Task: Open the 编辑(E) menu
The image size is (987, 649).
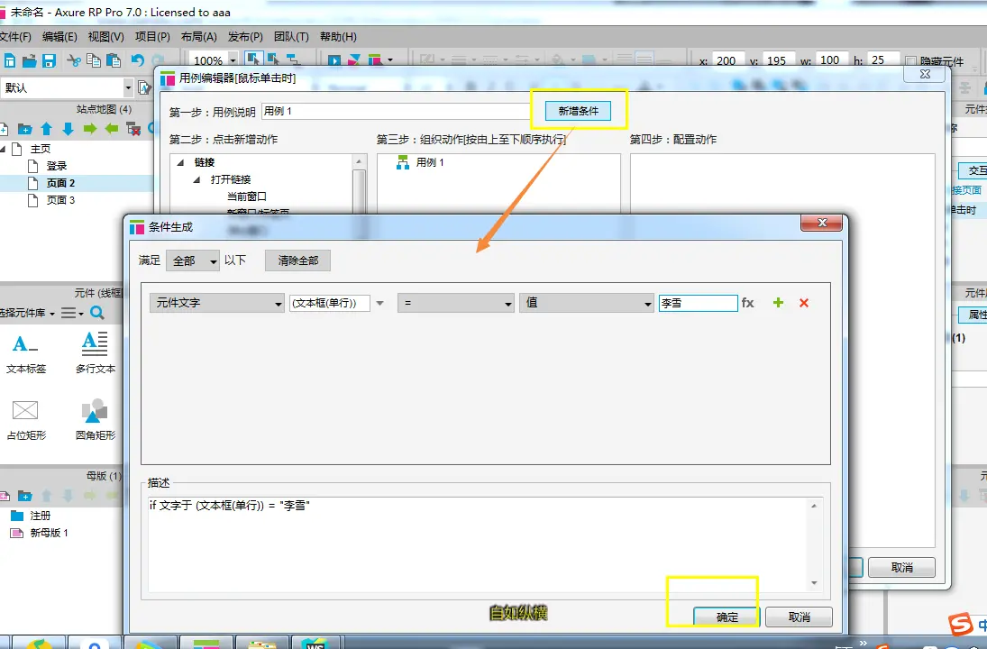Action: [x=59, y=37]
